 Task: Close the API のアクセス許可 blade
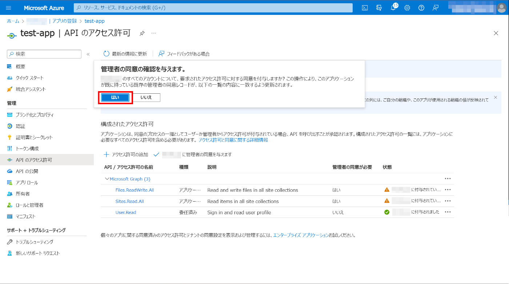point(496,33)
